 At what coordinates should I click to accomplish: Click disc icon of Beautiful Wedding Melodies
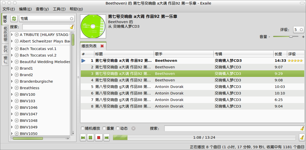tap(17, 62)
